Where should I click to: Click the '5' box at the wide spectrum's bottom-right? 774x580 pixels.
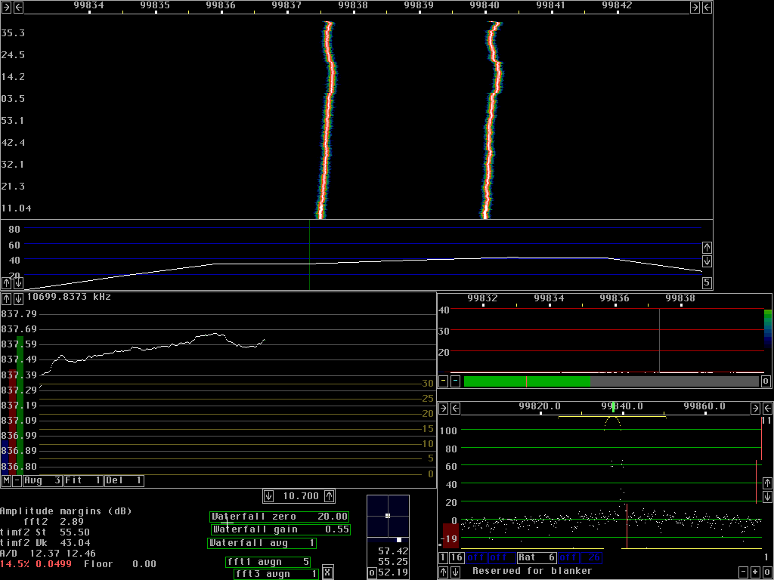click(707, 282)
